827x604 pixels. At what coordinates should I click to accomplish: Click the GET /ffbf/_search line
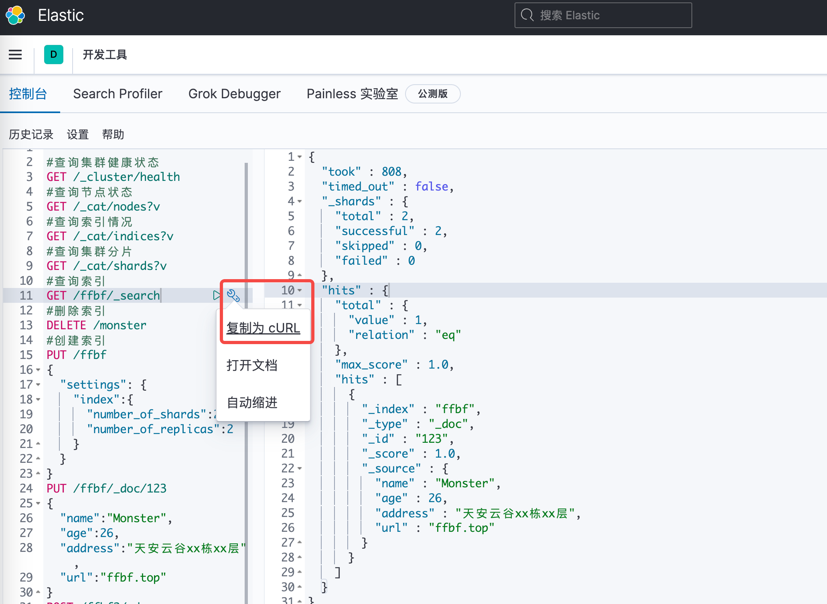[103, 296]
